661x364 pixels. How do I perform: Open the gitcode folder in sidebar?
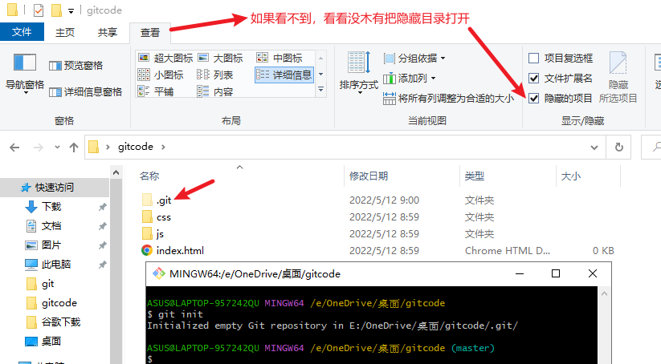59,303
